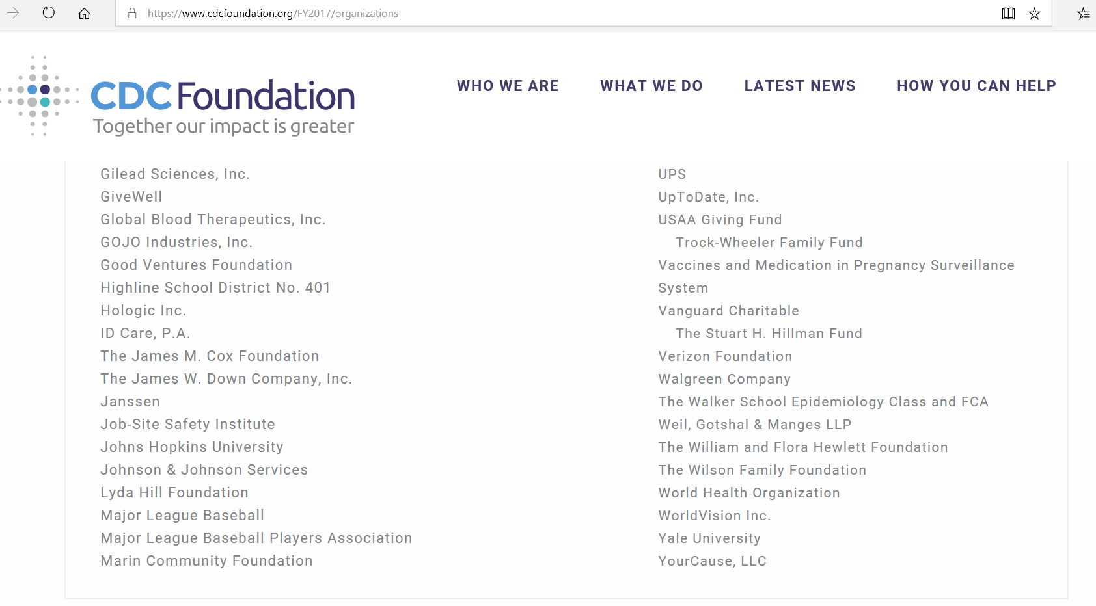Click Gilead Sciences, Inc. entry
The height and width of the screenshot is (606, 1096).
(175, 174)
